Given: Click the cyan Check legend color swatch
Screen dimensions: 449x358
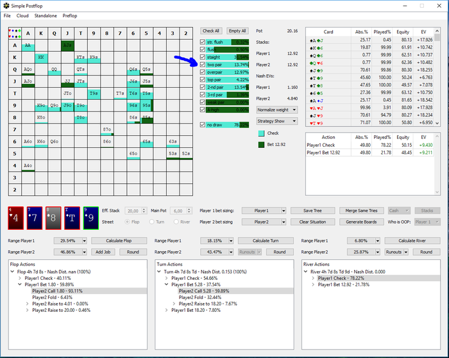Looking at the screenshot, I should pyautogui.click(x=261, y=133).
